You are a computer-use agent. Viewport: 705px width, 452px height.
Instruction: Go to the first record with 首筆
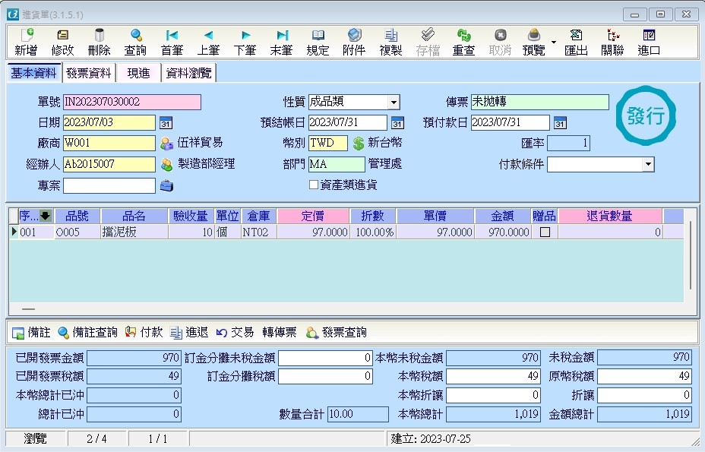pos(172,43)
